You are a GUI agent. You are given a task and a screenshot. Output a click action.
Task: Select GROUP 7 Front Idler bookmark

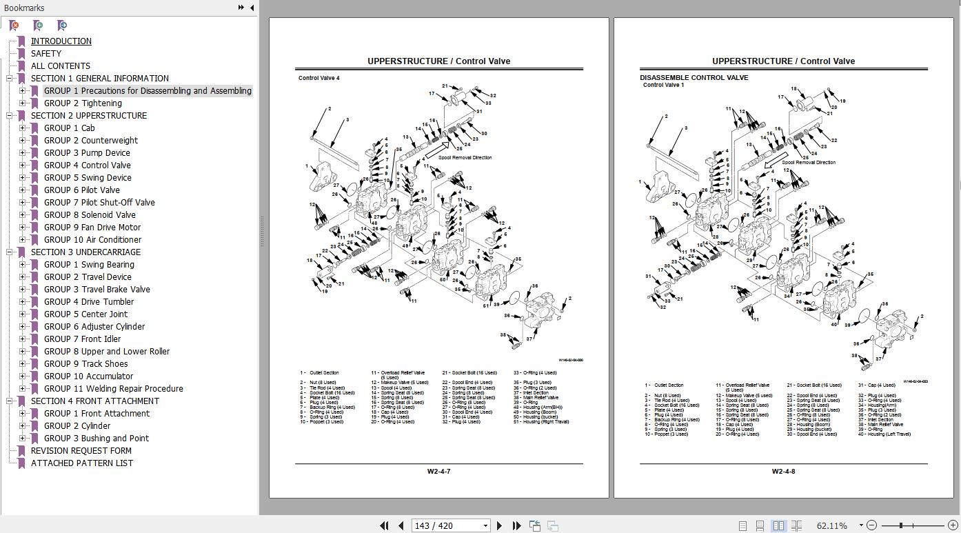coord(83,339)
